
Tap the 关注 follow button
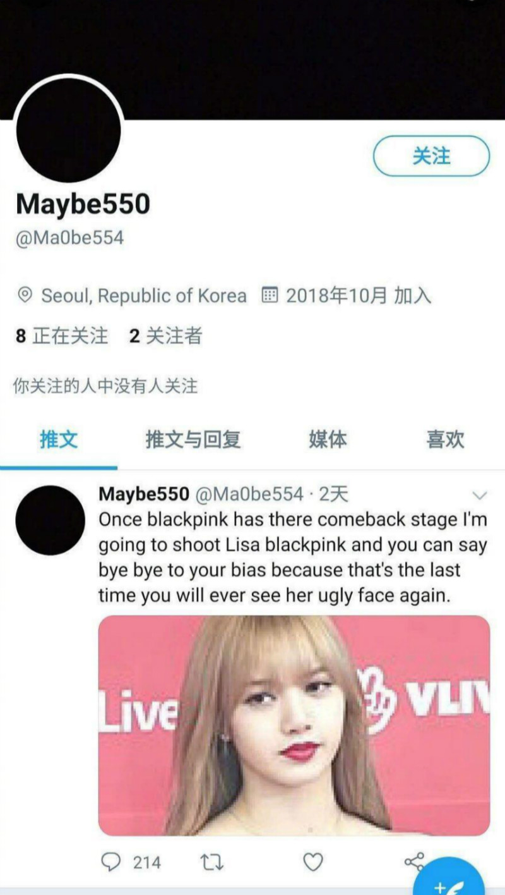coord(431,155)
